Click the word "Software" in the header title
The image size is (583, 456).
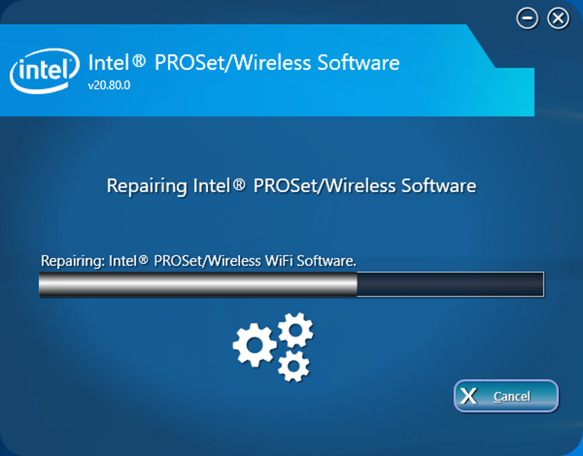[358, 62]
